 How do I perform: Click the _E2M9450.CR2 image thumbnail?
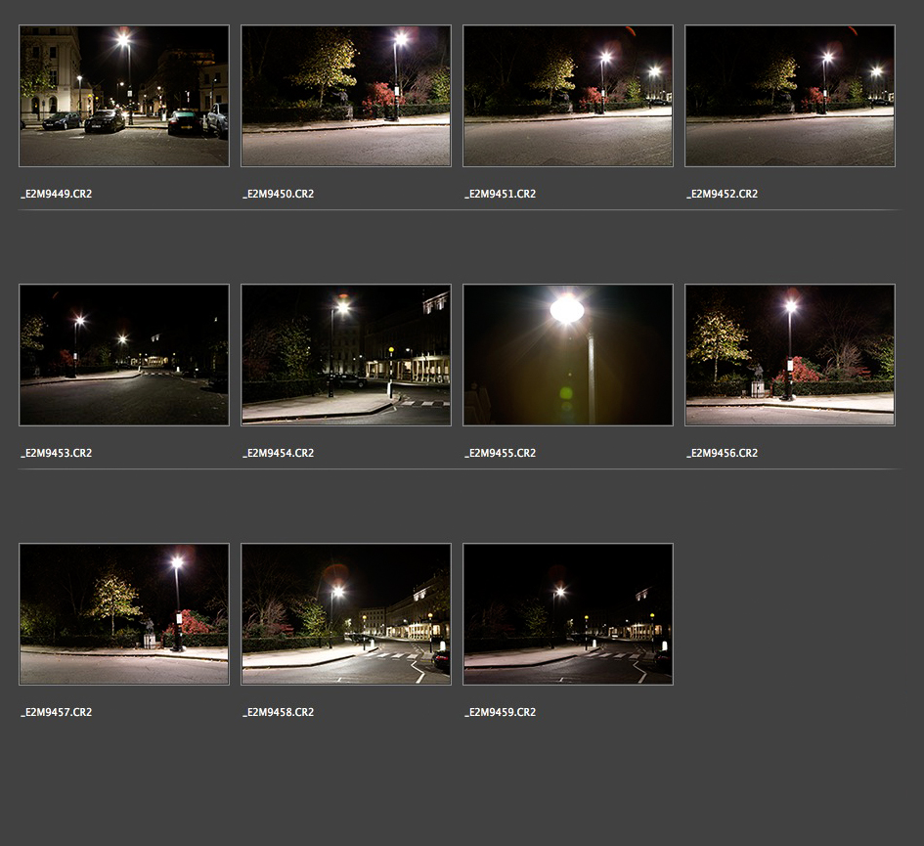[x=346, y=96]
